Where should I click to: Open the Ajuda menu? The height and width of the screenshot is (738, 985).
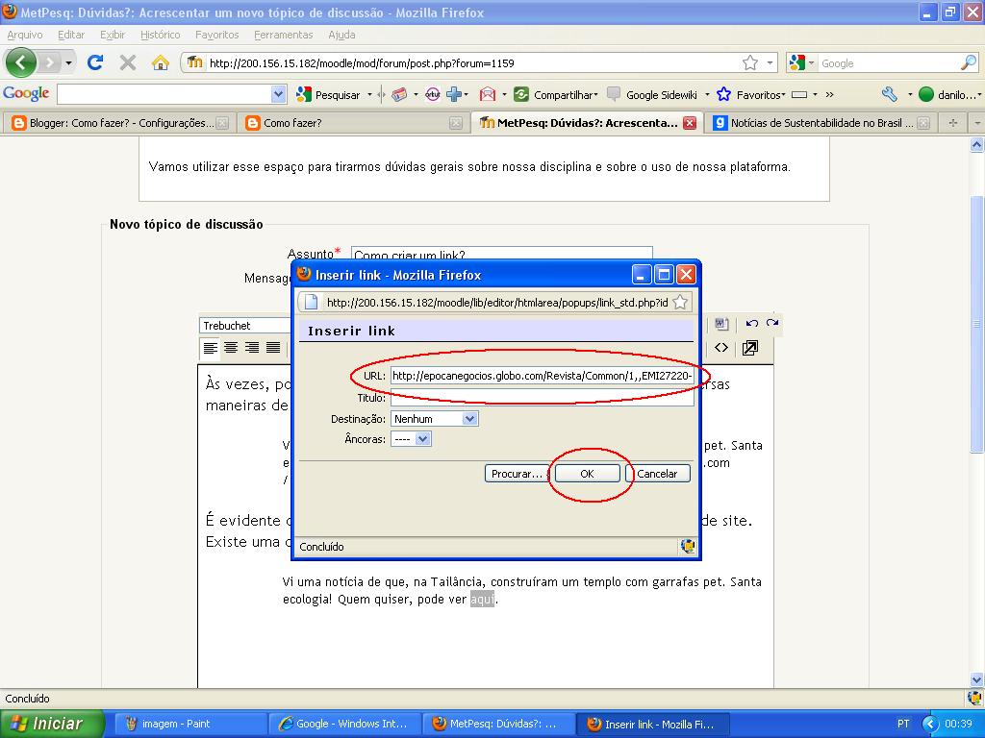341,35
